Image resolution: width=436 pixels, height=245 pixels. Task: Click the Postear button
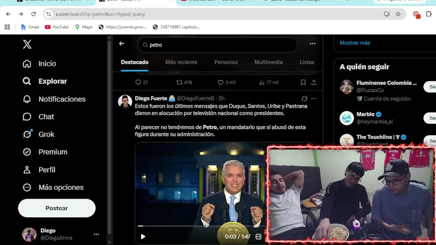coord(57,208)
